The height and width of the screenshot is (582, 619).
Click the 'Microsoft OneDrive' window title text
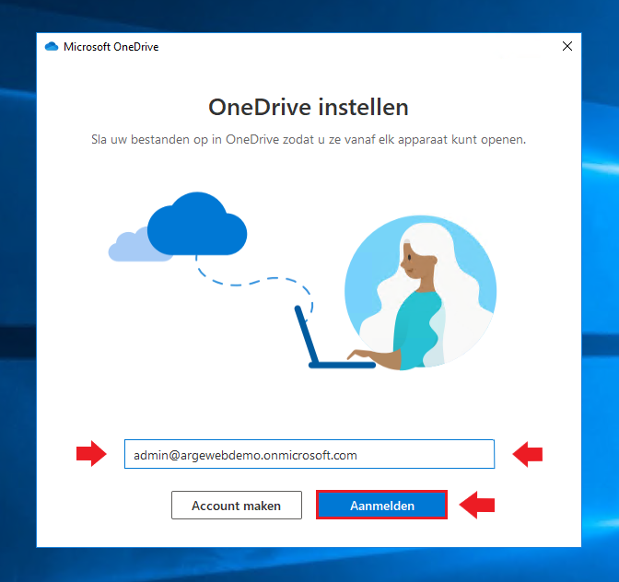tap(111, 47)
